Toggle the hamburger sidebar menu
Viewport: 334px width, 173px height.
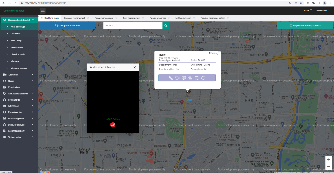(43, 11)
